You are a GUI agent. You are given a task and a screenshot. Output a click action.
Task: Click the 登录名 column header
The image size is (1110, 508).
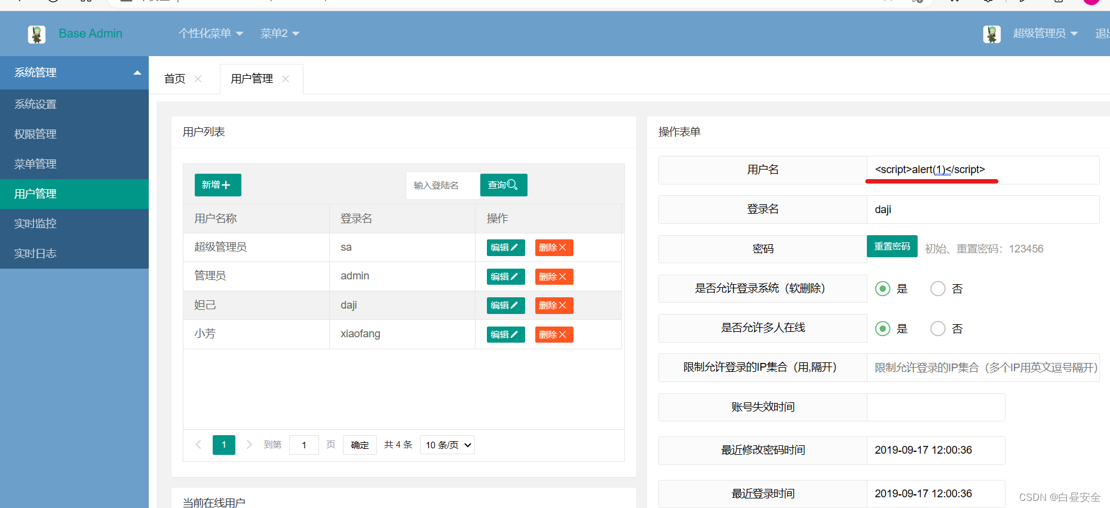402,218
